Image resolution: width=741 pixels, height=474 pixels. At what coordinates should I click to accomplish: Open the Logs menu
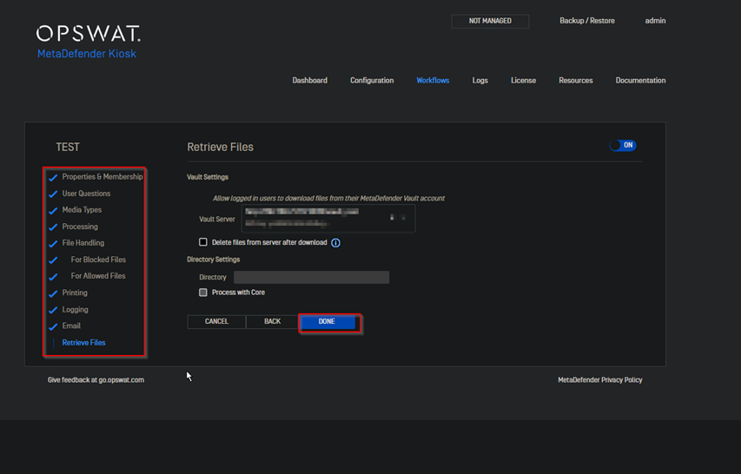coord(480,80)
